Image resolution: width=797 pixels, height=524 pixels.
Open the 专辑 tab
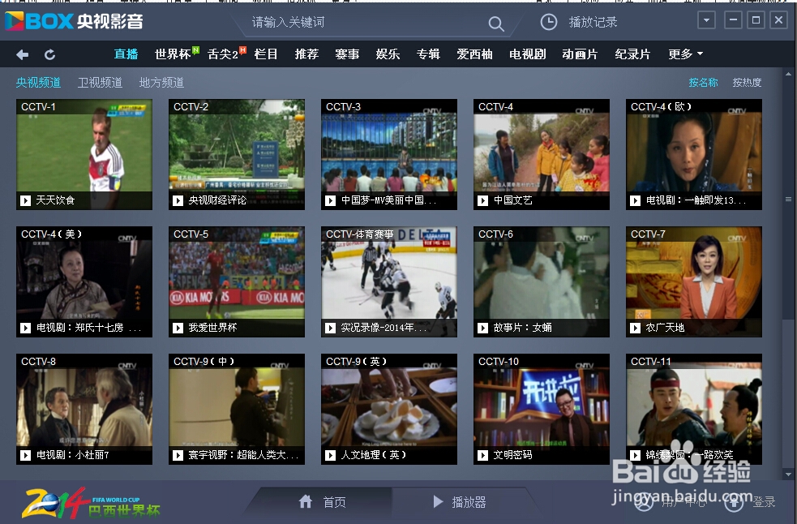[x=428, y=54]
